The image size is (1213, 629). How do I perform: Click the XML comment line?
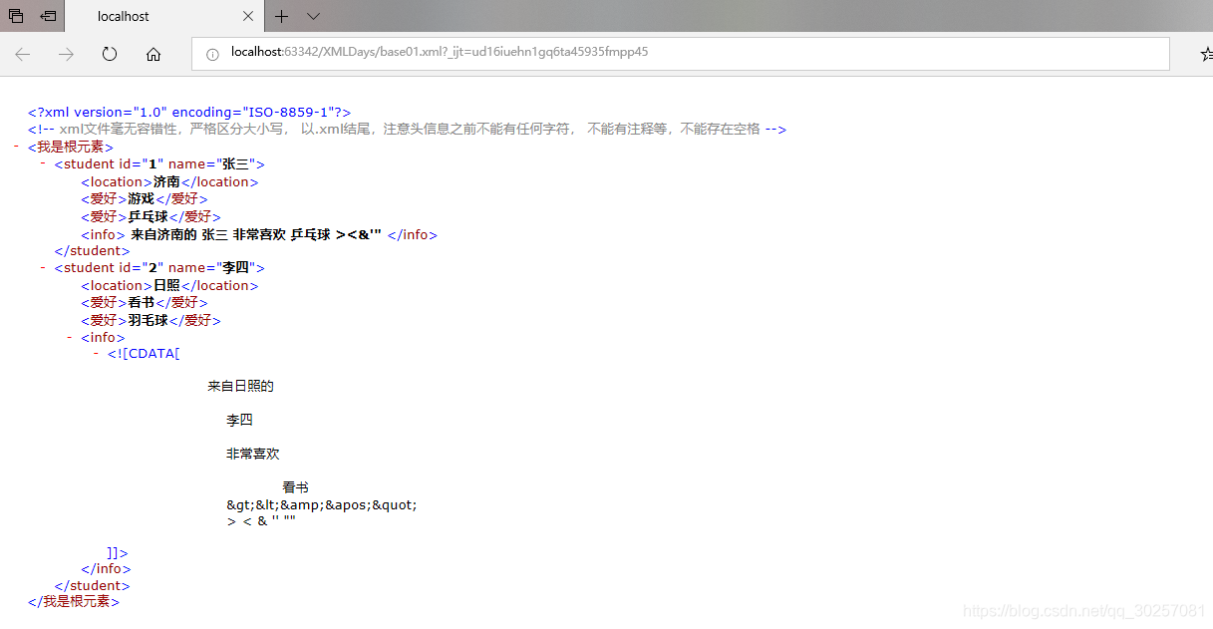(407, 129)
